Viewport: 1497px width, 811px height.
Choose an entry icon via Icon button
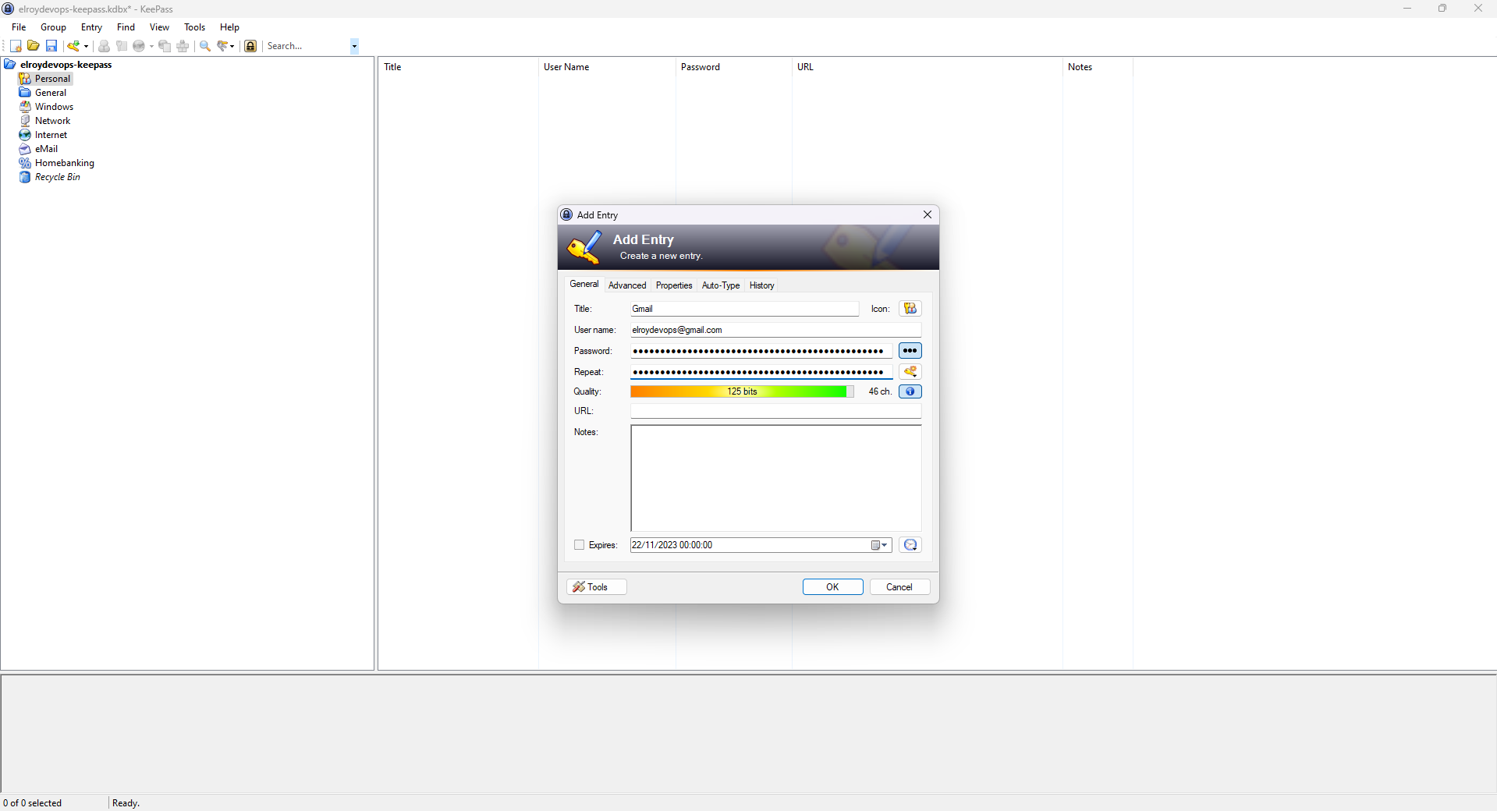click(910, 309)
